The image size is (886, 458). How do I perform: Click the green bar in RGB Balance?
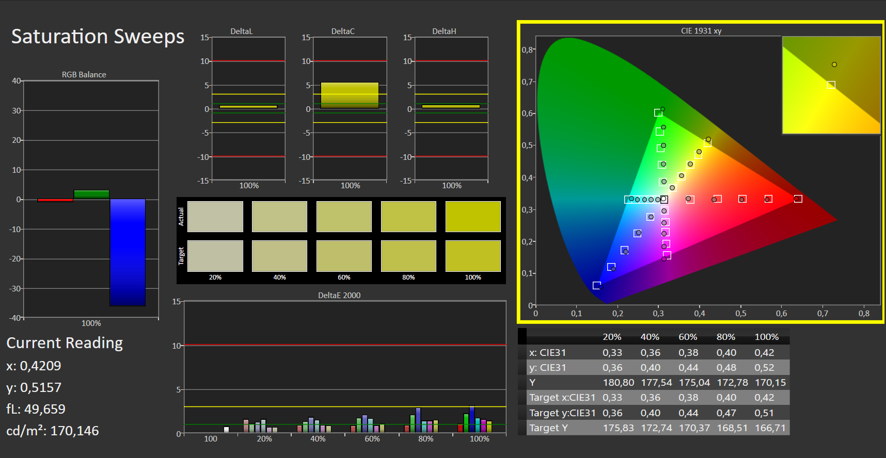pos(91,194)
